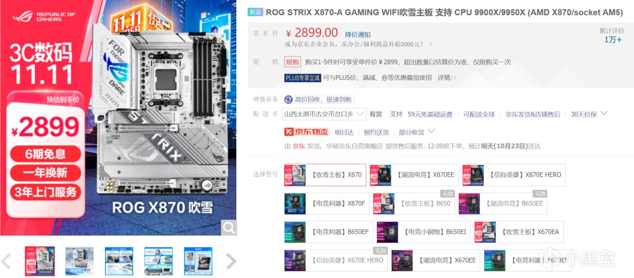This screenshot has width=634, height=278.
Task: Select model 【潮流电竞】X670EE
Action: tap(436, 260)
